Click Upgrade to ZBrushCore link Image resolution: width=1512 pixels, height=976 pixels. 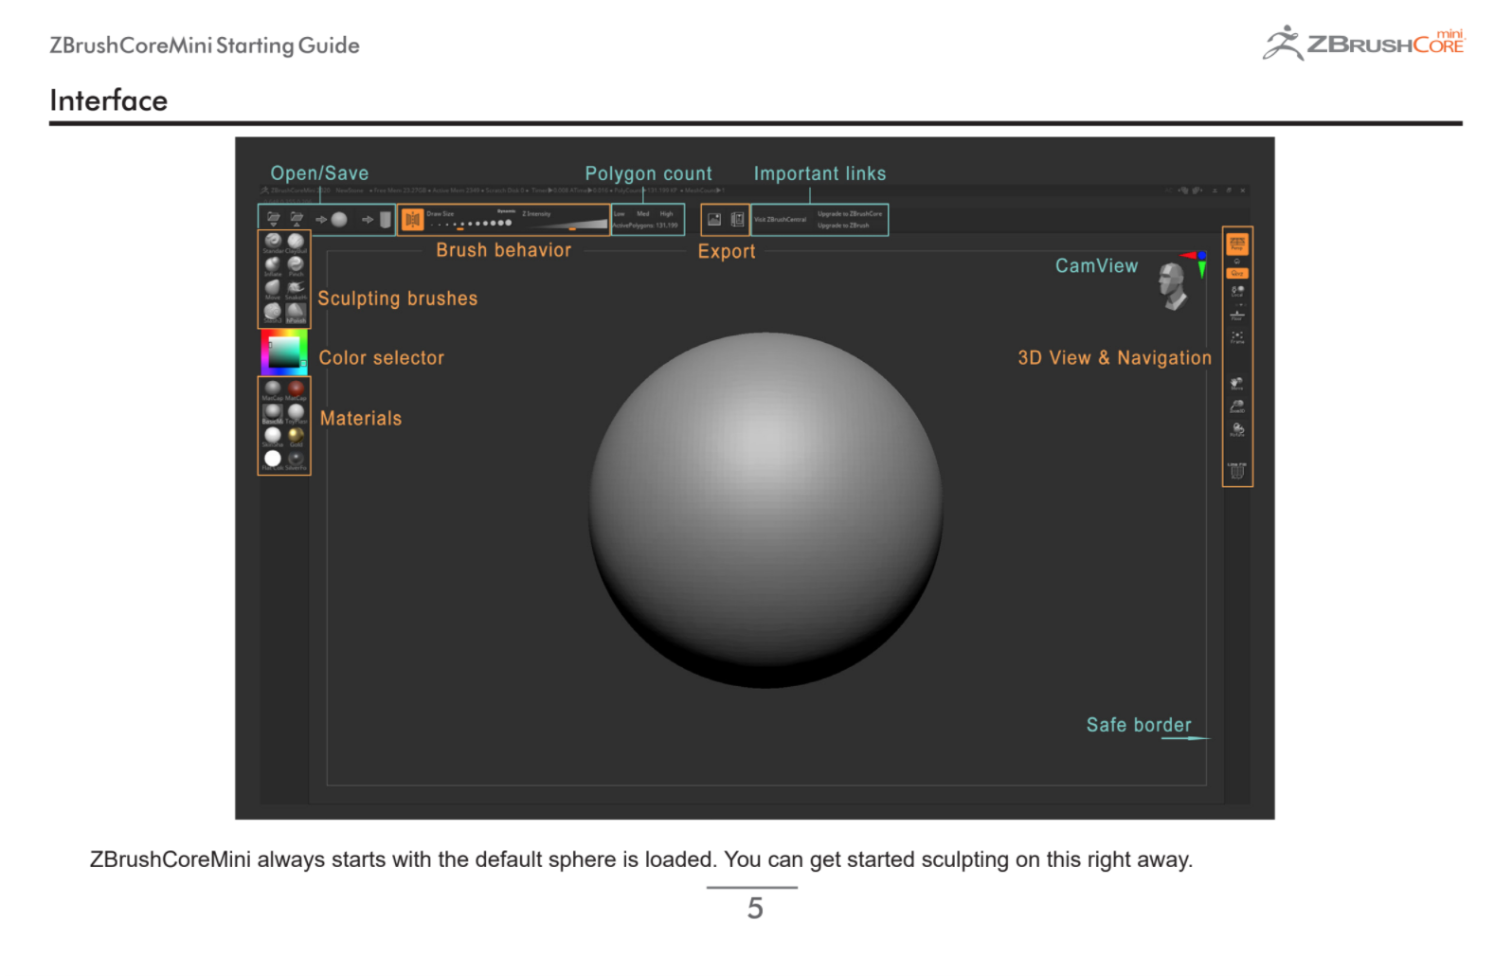[850, 214]
